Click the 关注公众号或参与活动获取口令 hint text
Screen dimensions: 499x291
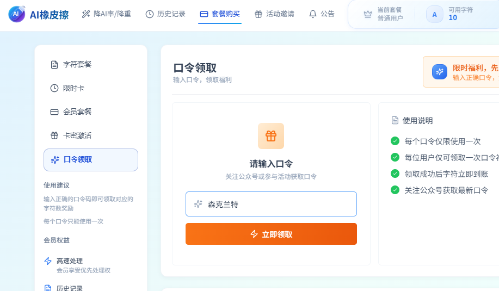(x=271, y=177)
